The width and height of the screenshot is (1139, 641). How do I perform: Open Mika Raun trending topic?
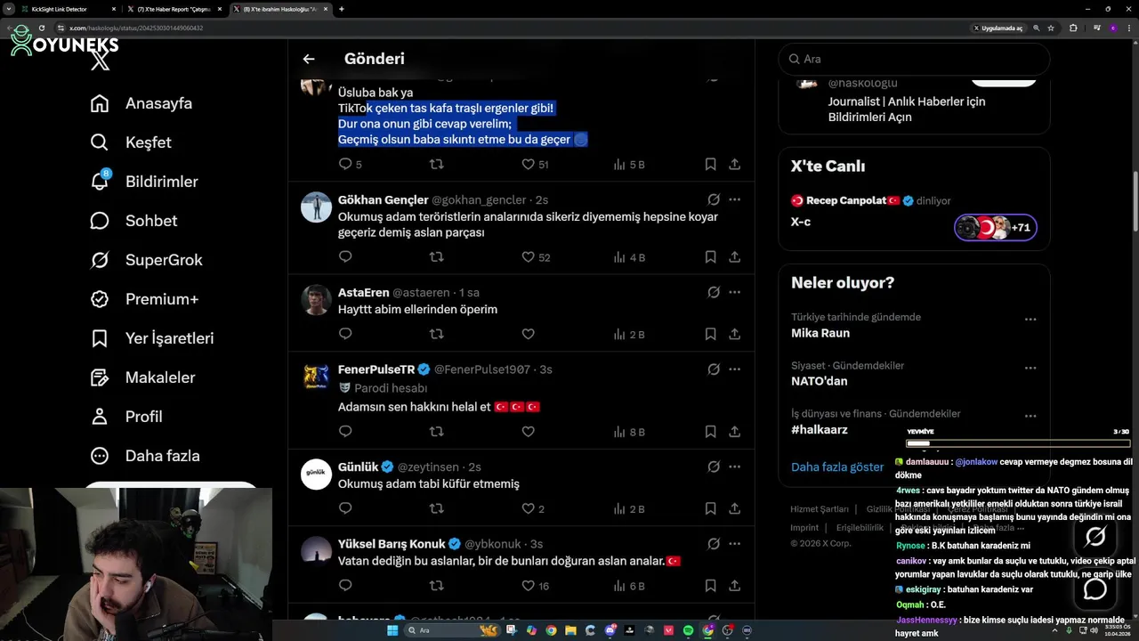[820, 333]
